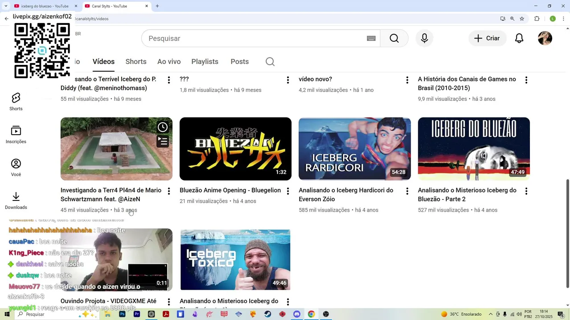
Task: Open options for P. Diddy Iceberg video
Action: [x=169, y=80]
